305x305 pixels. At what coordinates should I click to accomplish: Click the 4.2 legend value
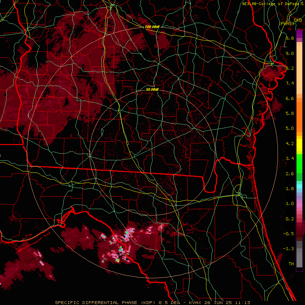(290, 144)
